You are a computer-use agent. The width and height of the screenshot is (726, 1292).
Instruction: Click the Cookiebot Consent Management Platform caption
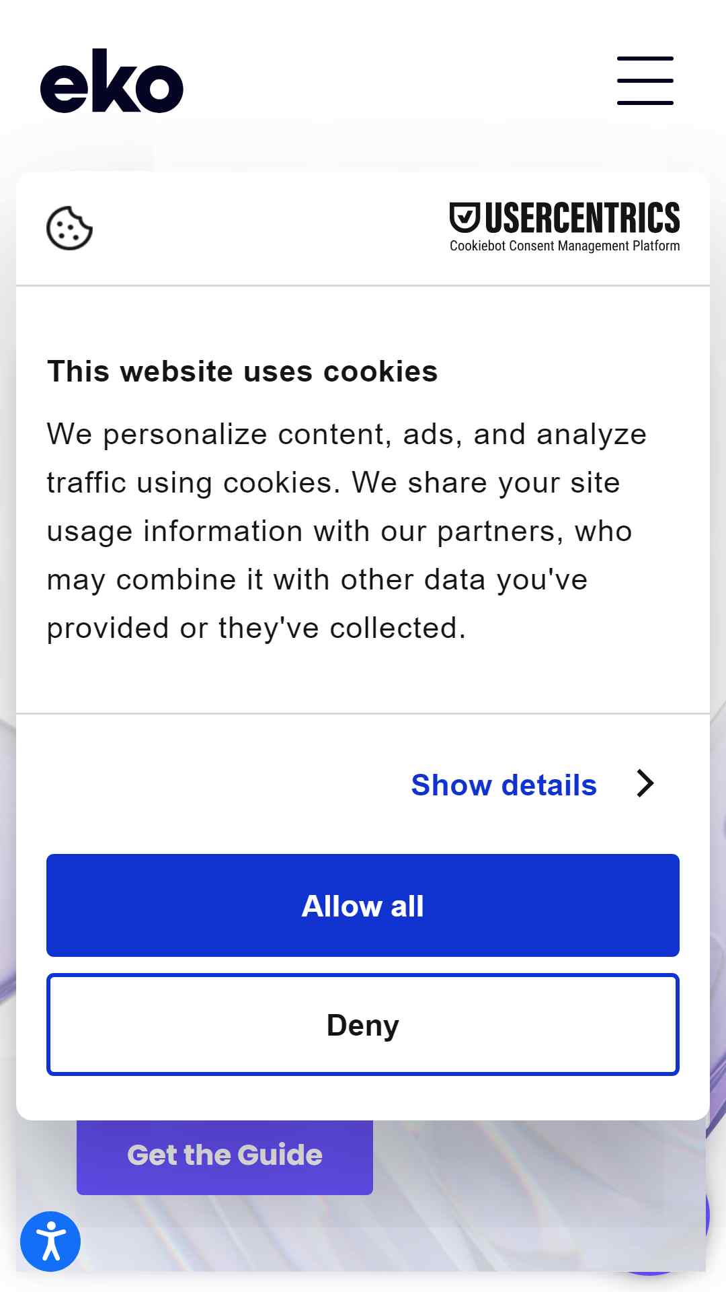pyautogui.click(x=565, y=246)
